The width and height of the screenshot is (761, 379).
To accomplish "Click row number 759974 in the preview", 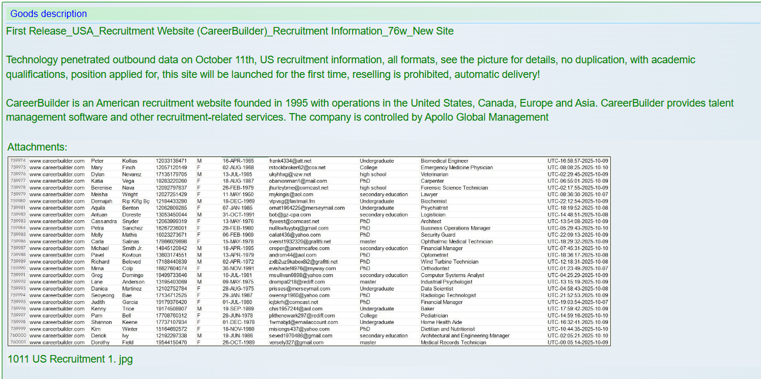I will point(18,161).
